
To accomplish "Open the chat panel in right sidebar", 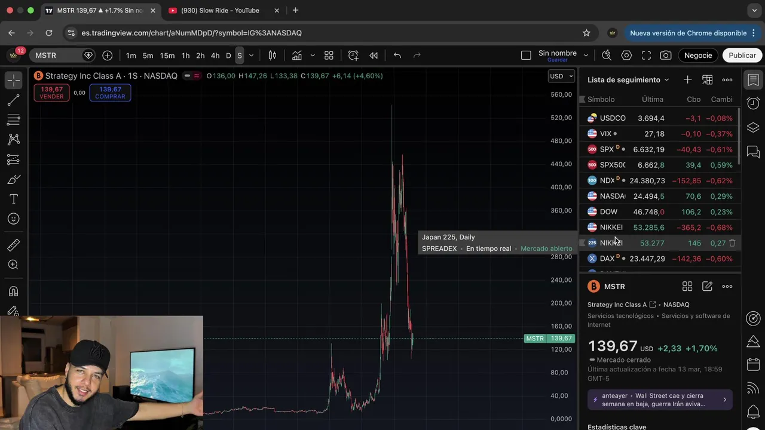I will point(753,152).
